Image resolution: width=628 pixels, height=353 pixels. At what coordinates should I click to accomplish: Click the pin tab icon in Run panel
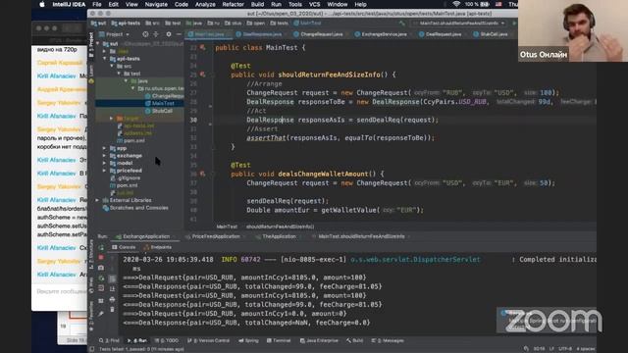[x=101, y=314]
